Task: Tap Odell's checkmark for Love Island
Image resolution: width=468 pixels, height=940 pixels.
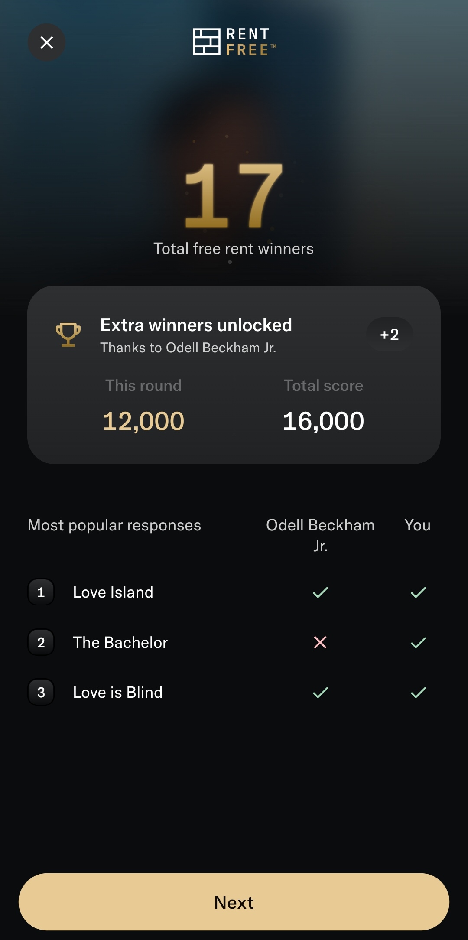Action: tap(321, 592)
